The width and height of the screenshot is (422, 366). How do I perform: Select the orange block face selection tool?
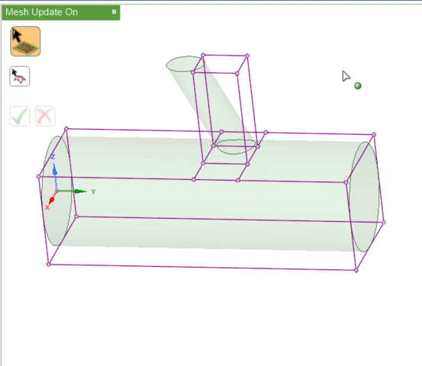pyautogui.click(x=25, y=41)
